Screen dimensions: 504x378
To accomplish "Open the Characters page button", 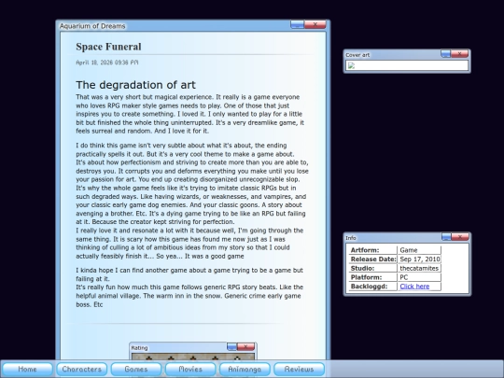I will (81, 369).
